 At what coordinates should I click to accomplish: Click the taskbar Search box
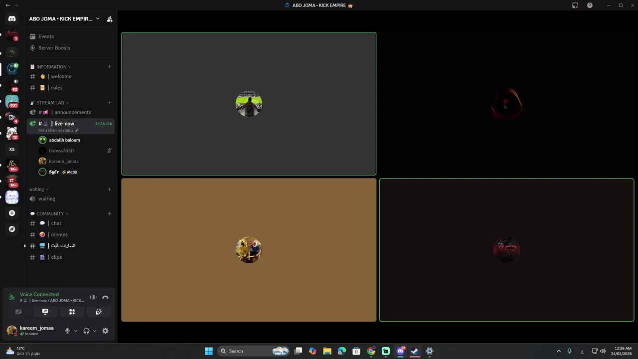pyautogui.click(x=254, y=351)
